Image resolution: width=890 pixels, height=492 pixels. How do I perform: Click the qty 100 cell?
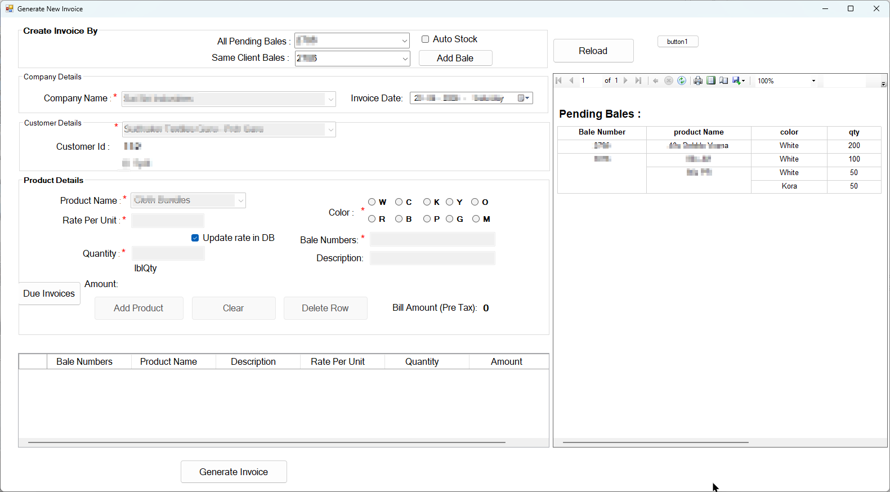[854, 159]
